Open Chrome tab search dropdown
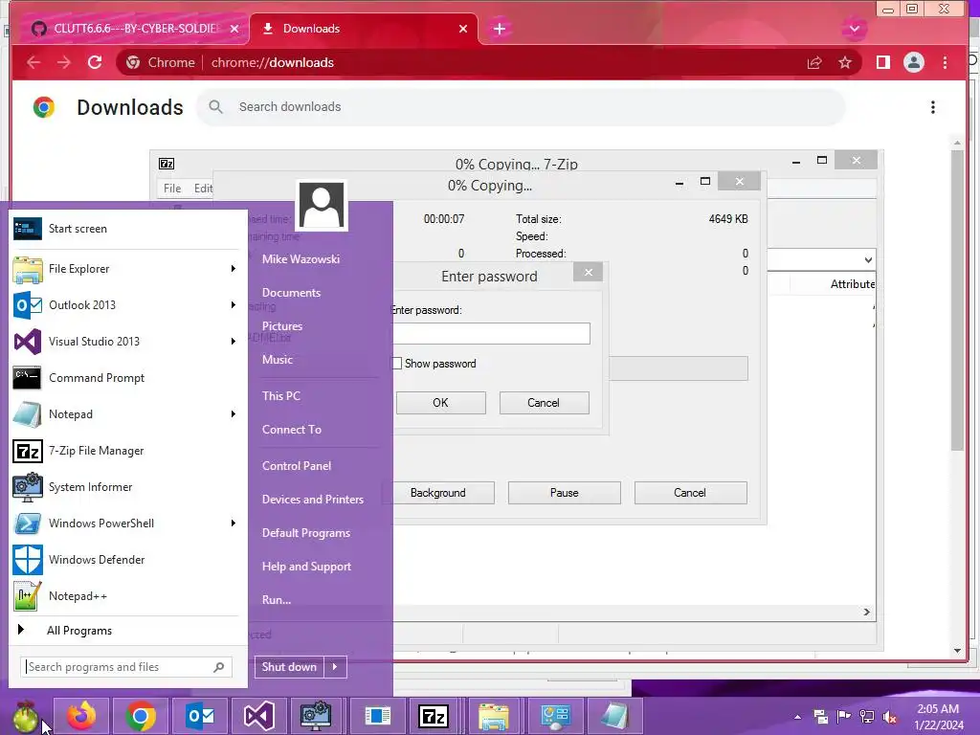980x735 pixels. coord(854,29)
